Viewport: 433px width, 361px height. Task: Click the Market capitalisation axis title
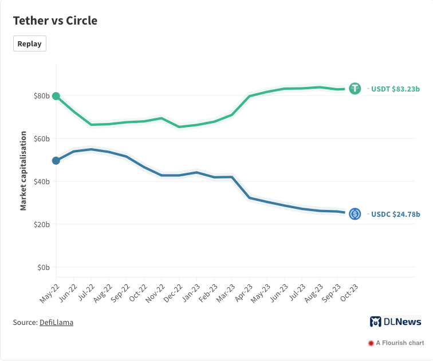[x=23, y=170]
